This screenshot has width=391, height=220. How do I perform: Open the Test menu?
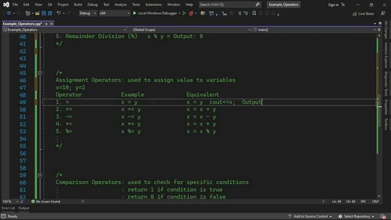[106, 4]
